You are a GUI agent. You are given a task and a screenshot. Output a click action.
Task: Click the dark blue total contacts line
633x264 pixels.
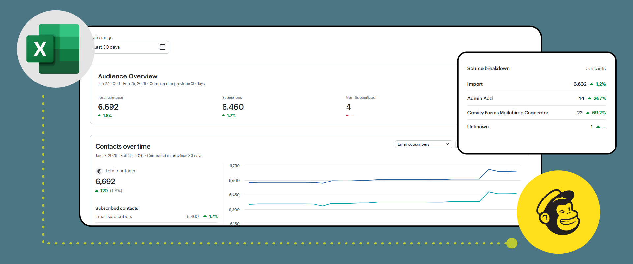click(382, 180)
